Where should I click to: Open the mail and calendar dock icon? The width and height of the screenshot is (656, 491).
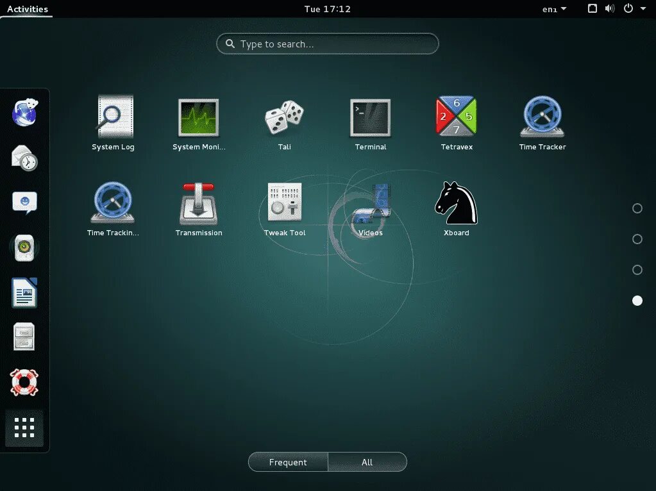click(x=24, y=158)
